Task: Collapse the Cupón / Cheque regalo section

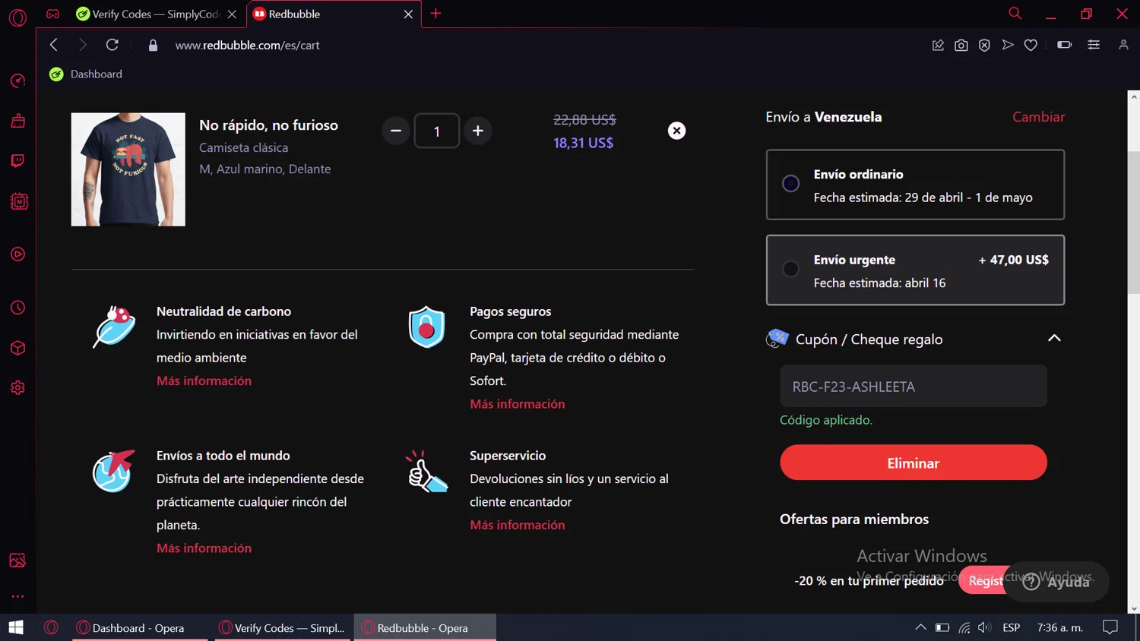Action: (x=1054, y=339)
